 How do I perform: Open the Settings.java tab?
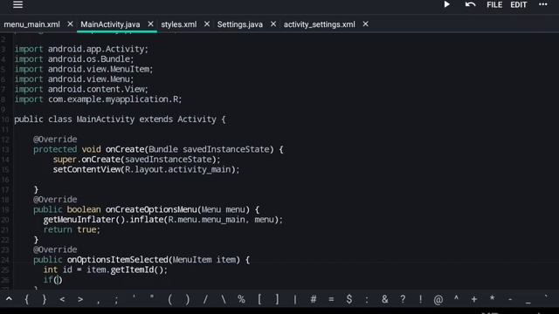(240, 24)
